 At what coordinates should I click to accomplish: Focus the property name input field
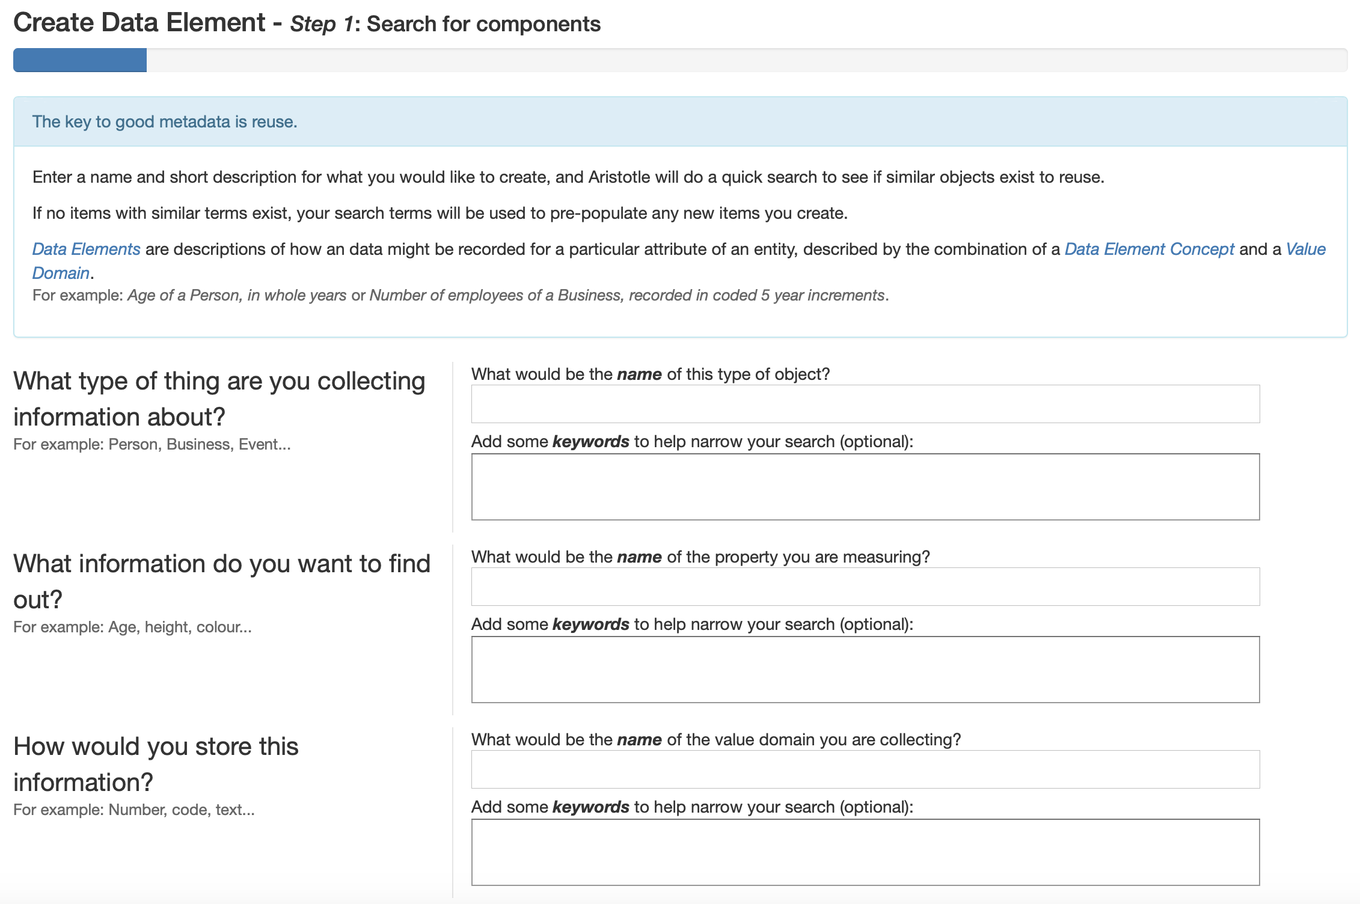click(865, 587)
